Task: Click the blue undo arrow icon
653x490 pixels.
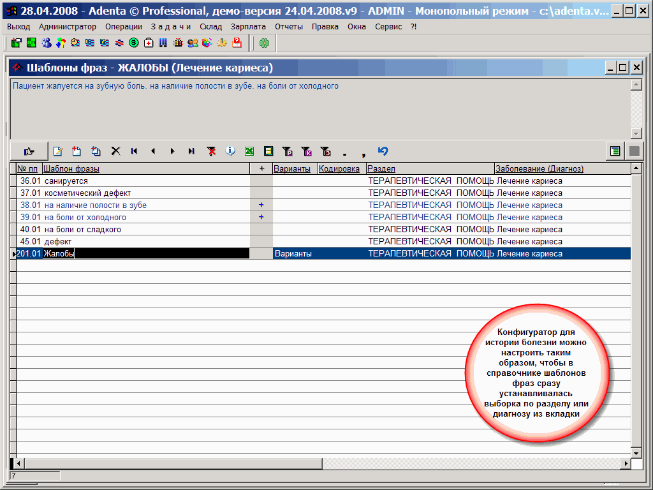Action: pos(383,151)
